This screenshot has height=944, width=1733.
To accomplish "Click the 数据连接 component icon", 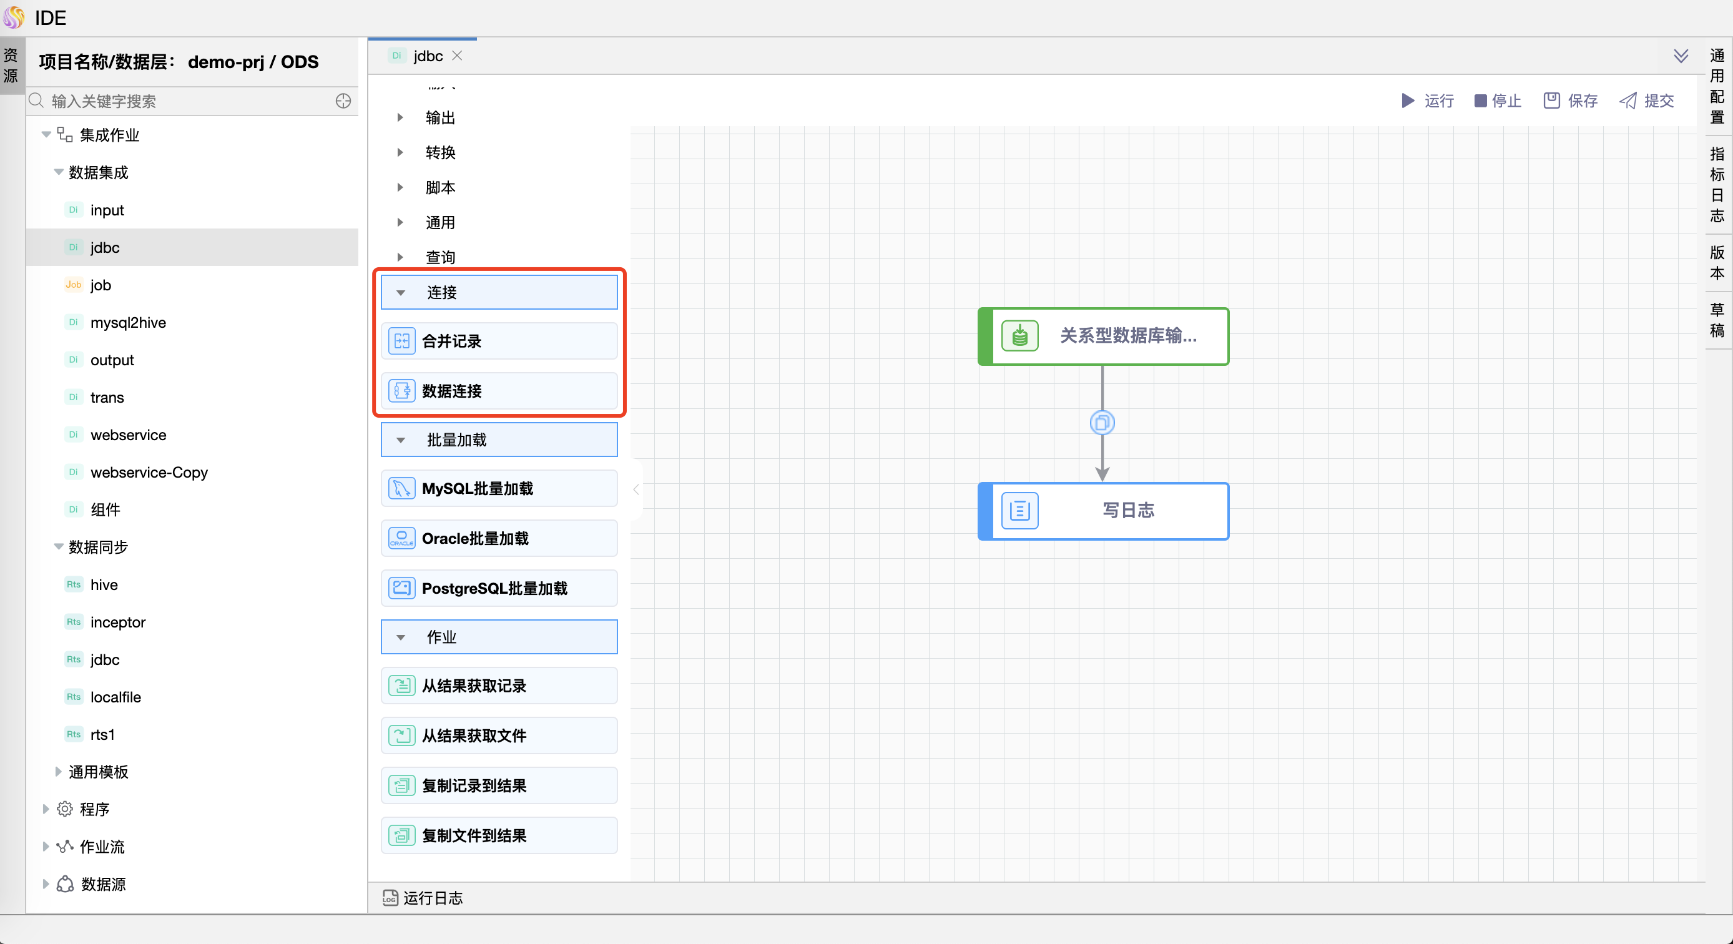I will click(401, 391).
